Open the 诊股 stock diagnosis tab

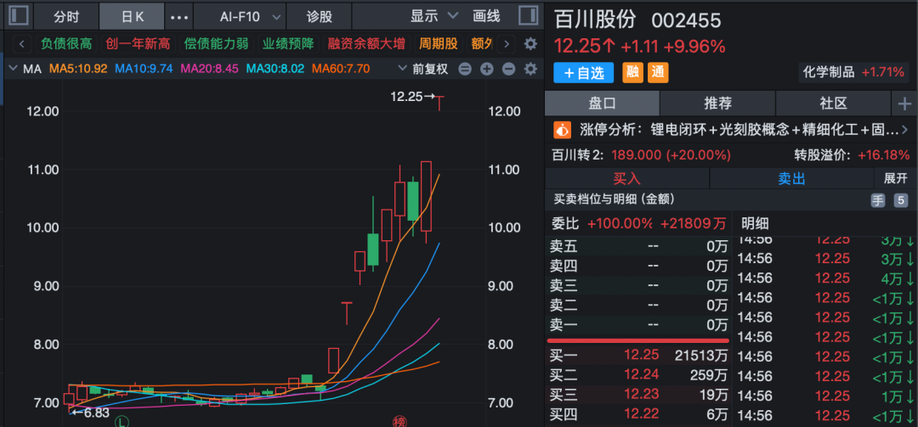(x=320, y=16)
